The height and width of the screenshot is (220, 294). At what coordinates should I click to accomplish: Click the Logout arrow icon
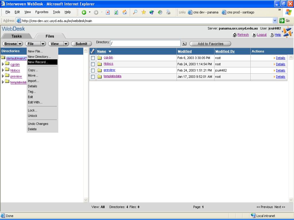254,35
